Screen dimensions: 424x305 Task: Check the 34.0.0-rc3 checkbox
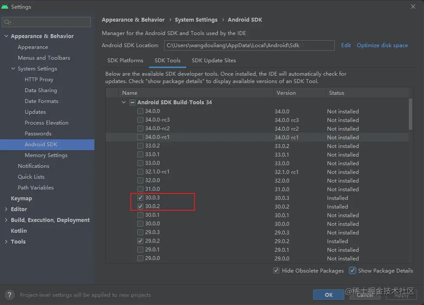click(x=140, y=120)
